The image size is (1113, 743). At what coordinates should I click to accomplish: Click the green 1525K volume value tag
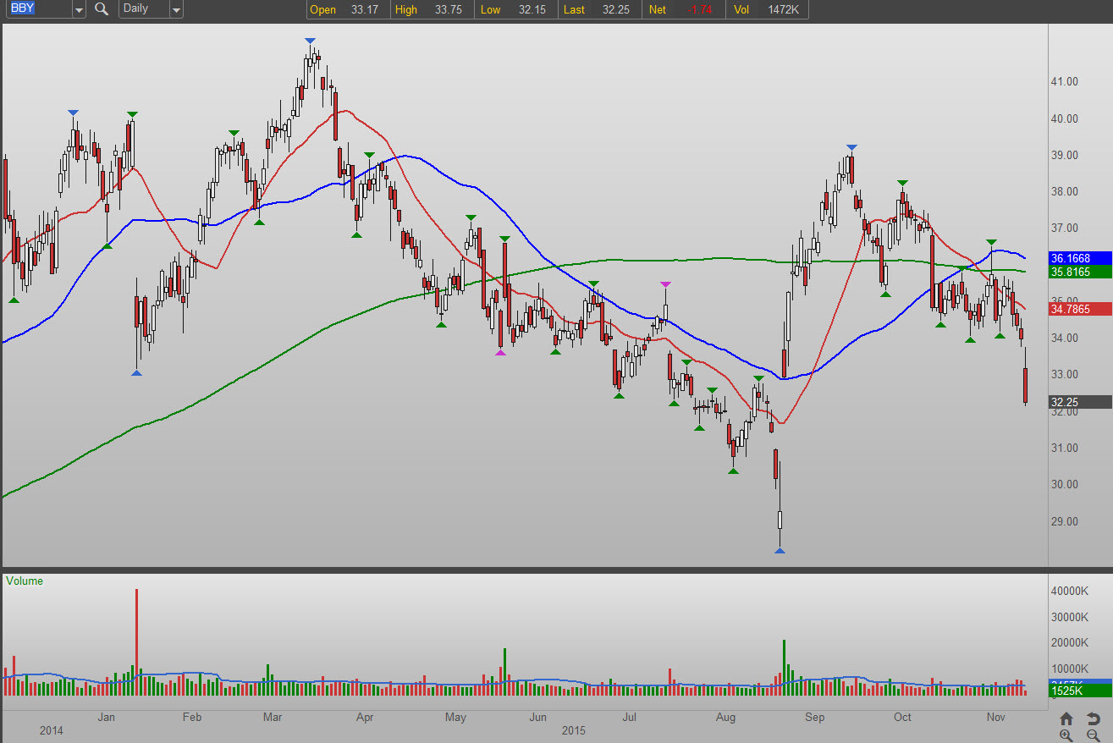1080,691
